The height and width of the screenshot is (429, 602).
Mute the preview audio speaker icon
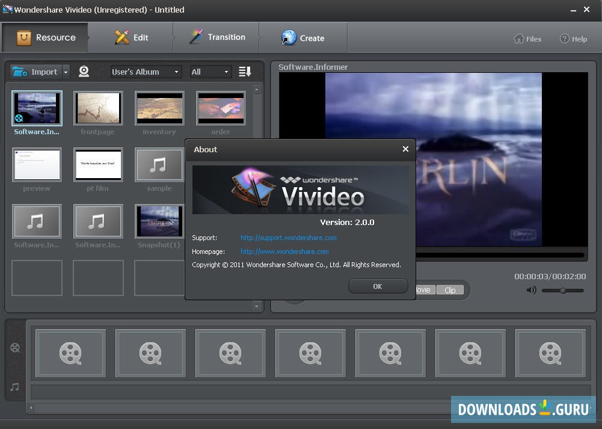pos(531,290)
